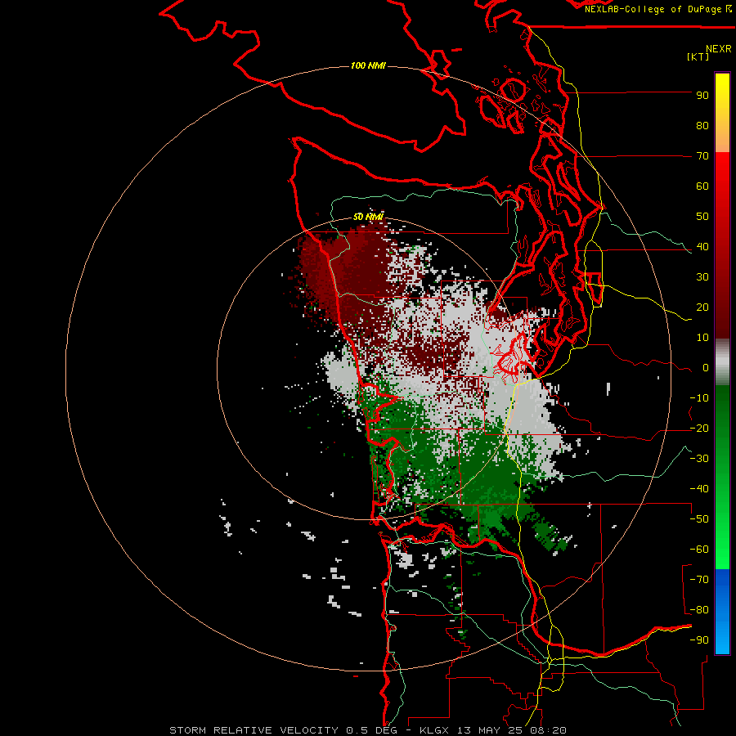This screenshot has width=736, height=736.
Task: Click the -60 value on the velocity scale
Action: [699, 550]
